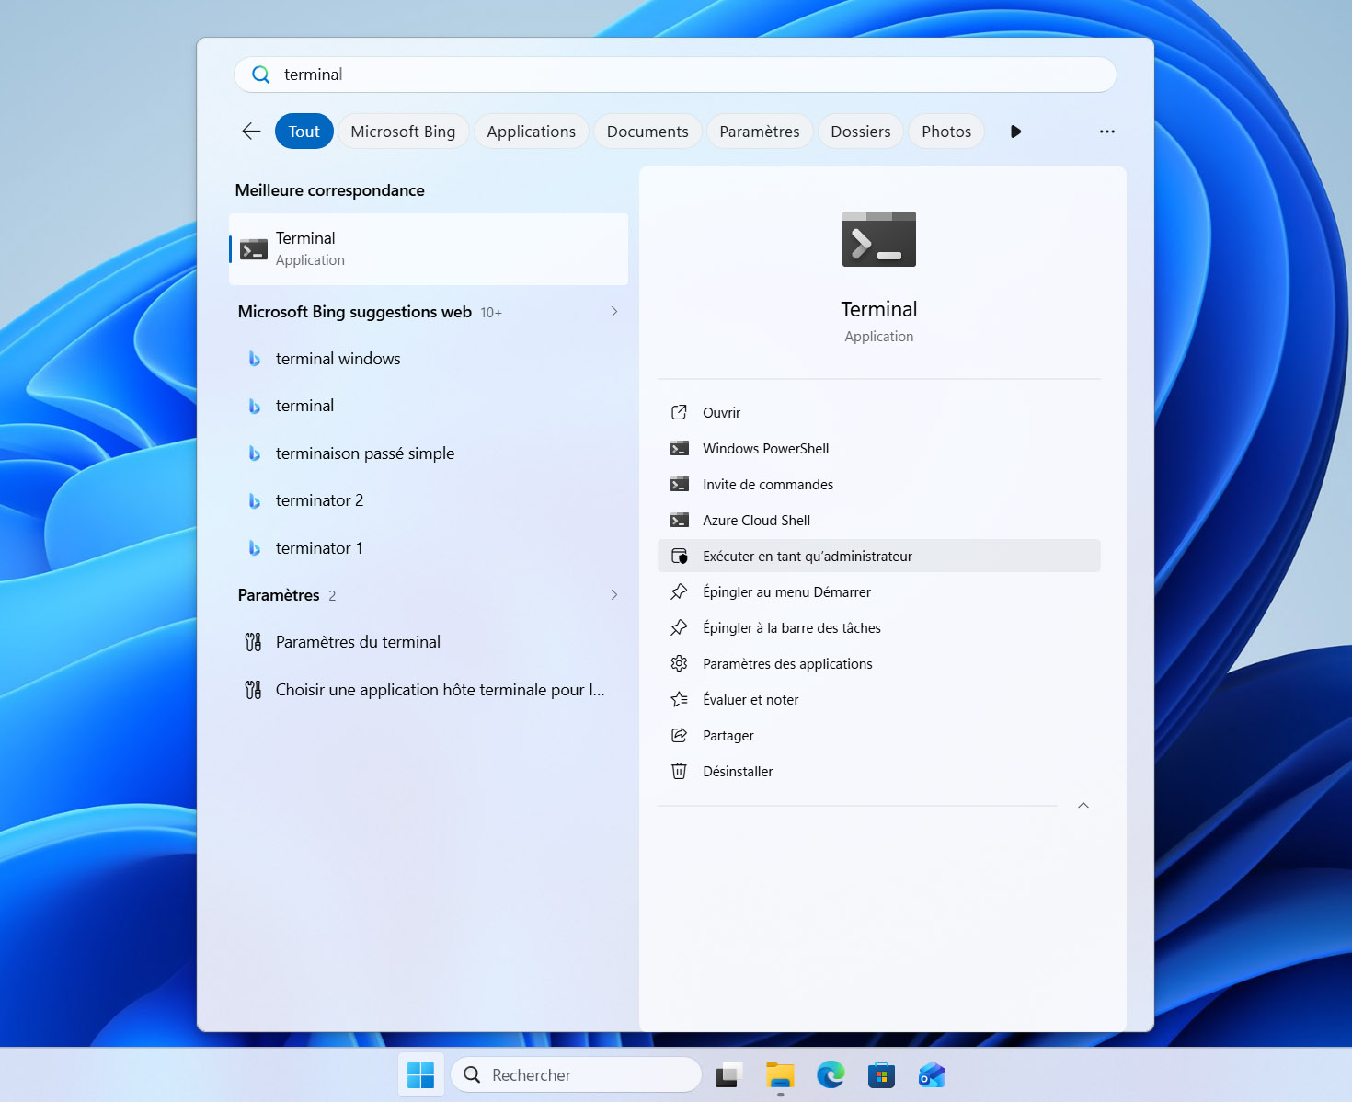Select the 'terminal' Bing suggestion
Viewport: 1352px width, 1102px height.
point(429,406)
